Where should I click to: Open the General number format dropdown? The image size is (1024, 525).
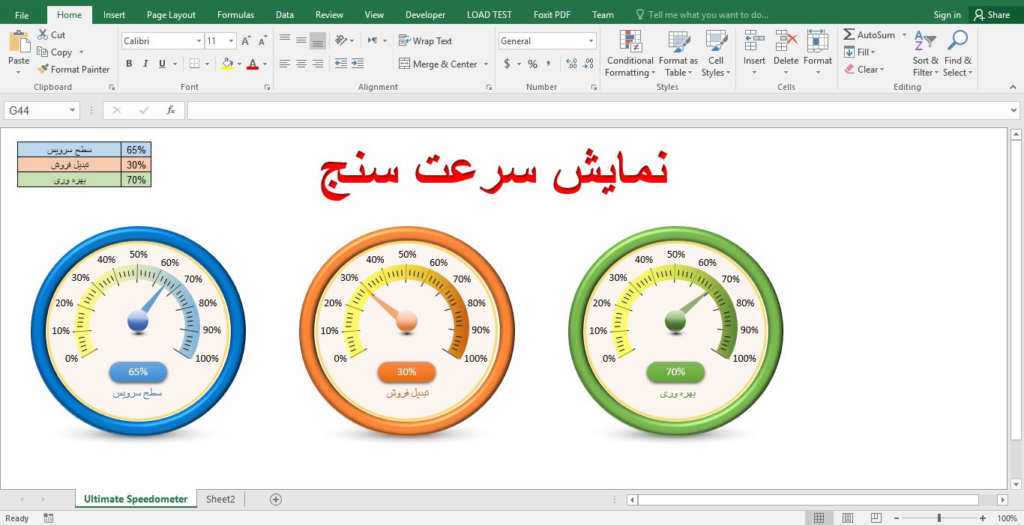pos(591,41)
